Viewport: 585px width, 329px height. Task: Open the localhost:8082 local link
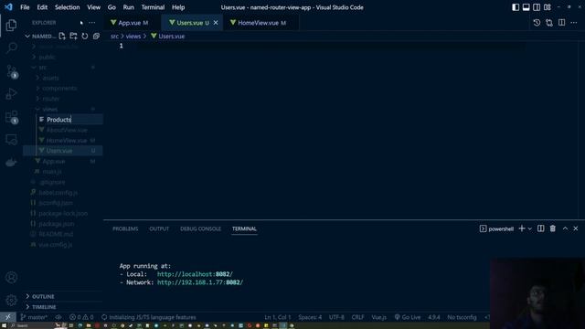coord(195,274)
